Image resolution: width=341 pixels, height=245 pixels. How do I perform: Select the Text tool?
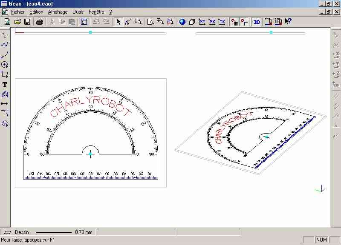click(x=5, y=84)
